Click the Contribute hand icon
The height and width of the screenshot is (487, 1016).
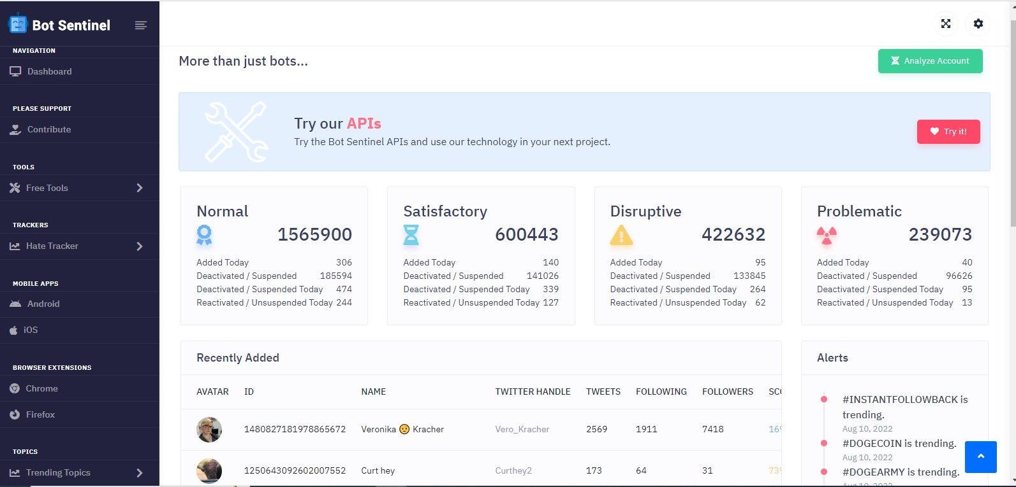15,129
